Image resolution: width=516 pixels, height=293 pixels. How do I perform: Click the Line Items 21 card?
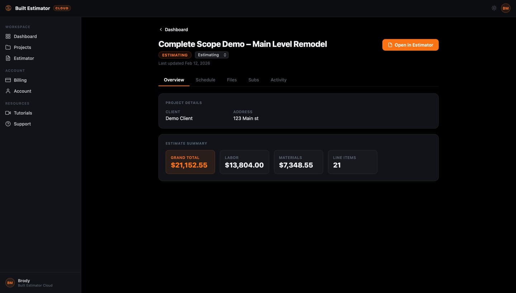tap(353, 162)
